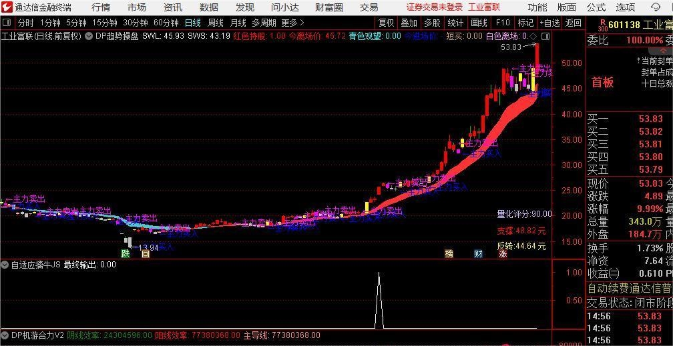The image size is (673, 346).
Task: Click the 榜 event marker below chart
Action: tap(449, 253)
